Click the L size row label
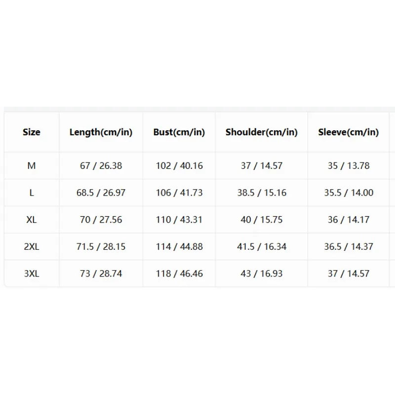395x395 pixels. tap(32, 193)
